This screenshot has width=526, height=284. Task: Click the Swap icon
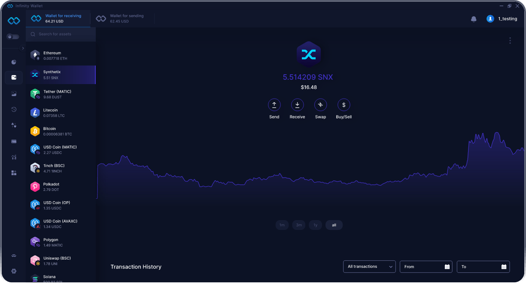(320, 105)
